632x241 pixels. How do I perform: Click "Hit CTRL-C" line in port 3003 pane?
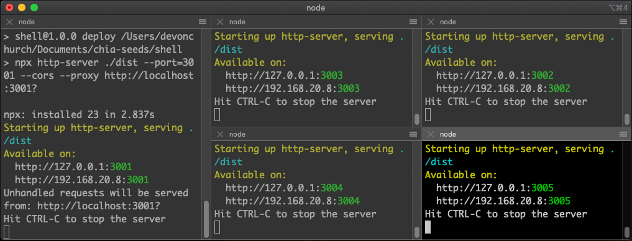point(295,101)
